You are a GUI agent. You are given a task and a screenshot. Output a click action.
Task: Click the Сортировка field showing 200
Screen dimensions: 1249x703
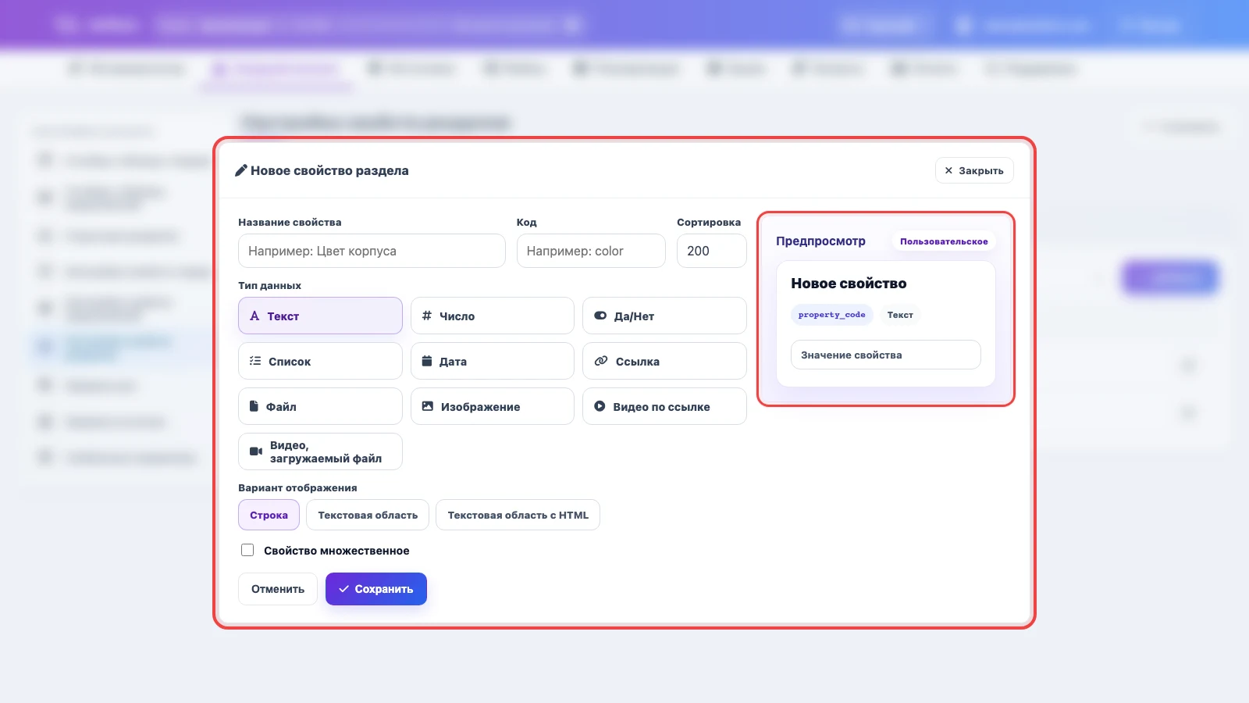[x=712, y=251]
